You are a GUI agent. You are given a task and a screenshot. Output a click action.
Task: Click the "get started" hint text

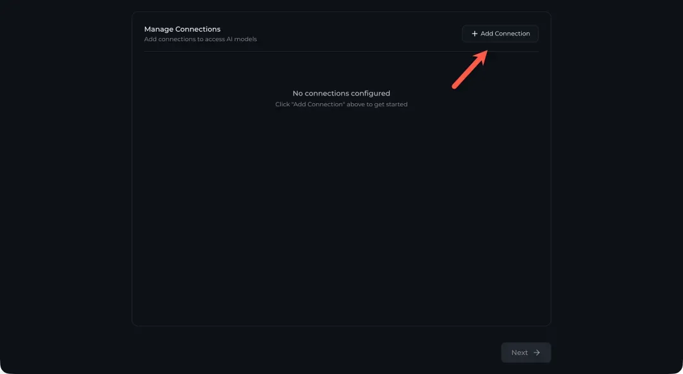[x=391, y=104]
